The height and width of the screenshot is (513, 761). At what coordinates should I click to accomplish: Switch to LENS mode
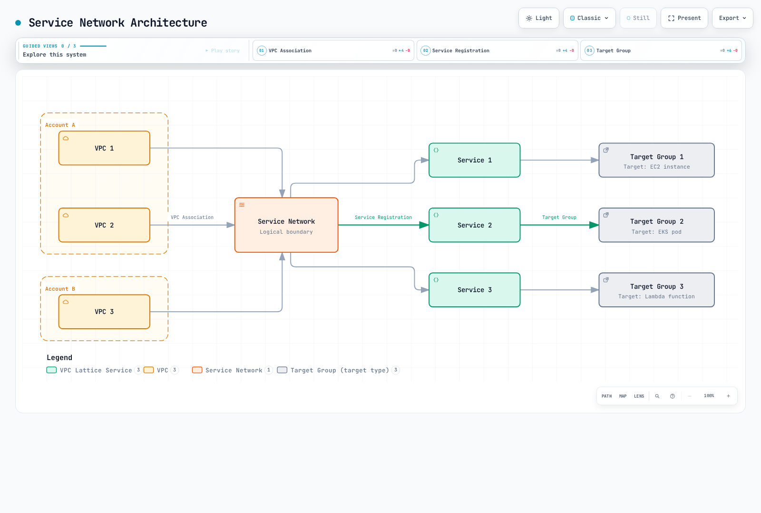click(639, 396)
